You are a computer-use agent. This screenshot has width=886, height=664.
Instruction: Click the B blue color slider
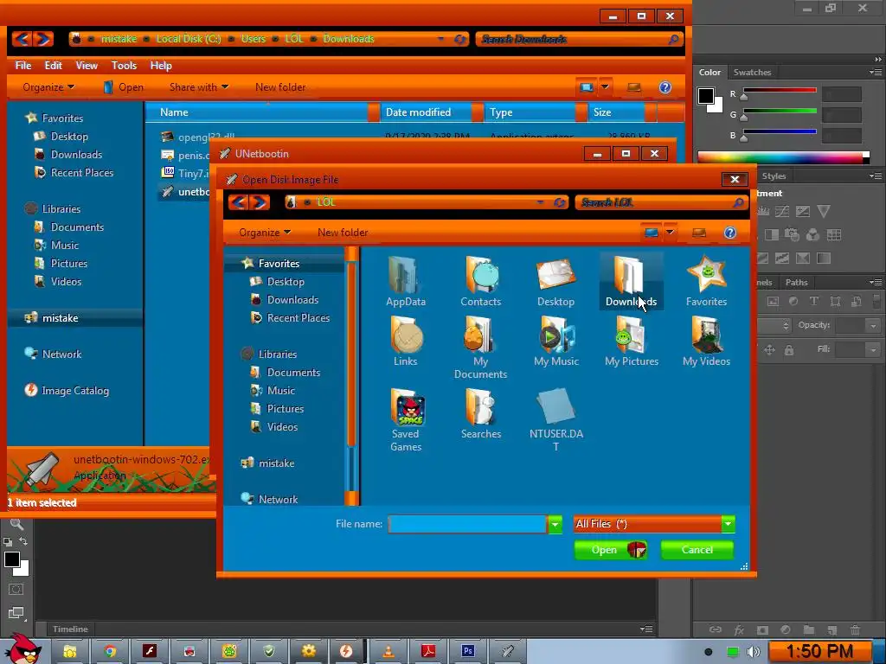coord(780,132)
